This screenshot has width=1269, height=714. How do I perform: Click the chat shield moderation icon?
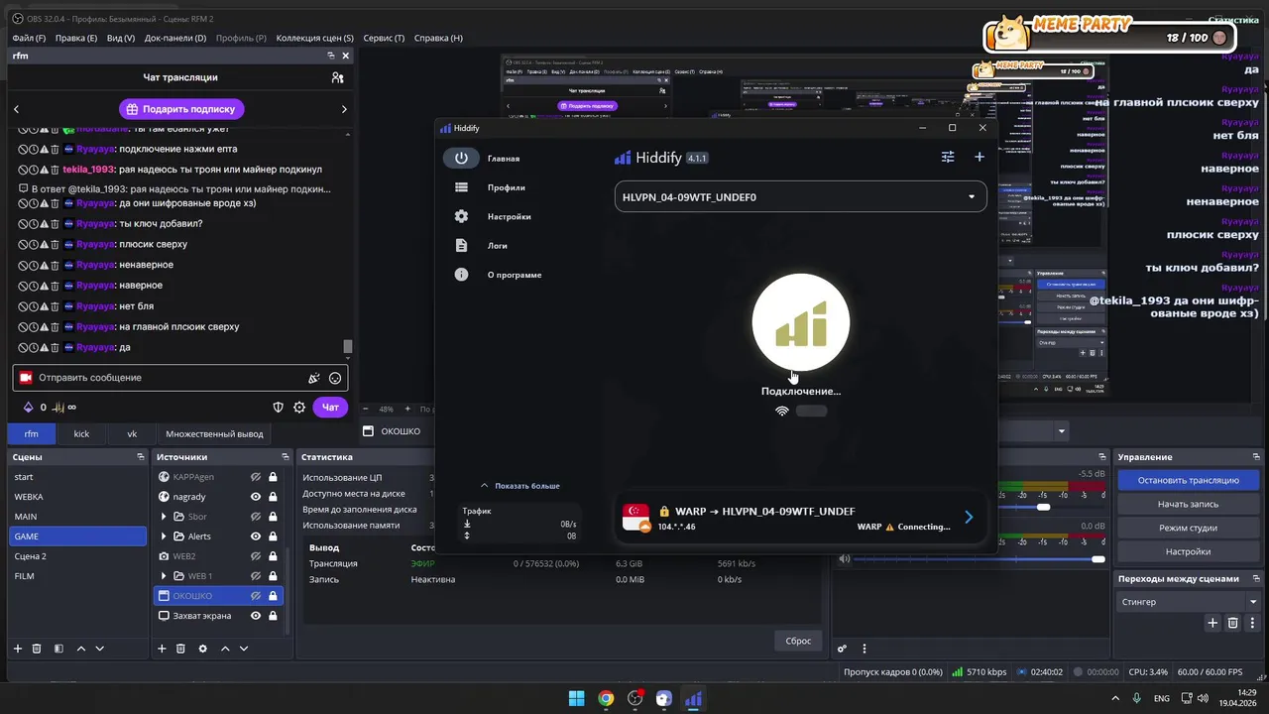click(x=279, y=407)
